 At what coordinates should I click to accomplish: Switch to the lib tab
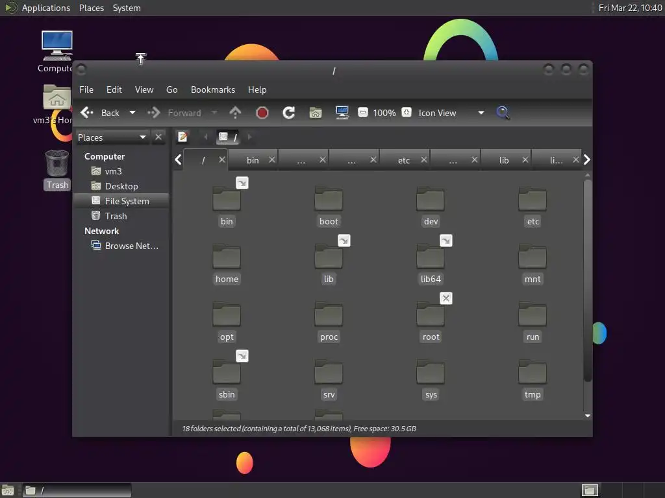click(504, 160)
